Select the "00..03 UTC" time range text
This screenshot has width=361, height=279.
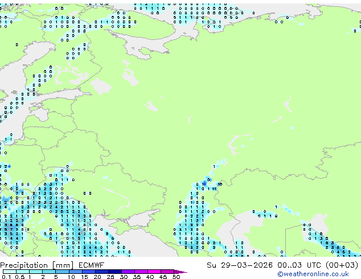(x=299, y=265)
